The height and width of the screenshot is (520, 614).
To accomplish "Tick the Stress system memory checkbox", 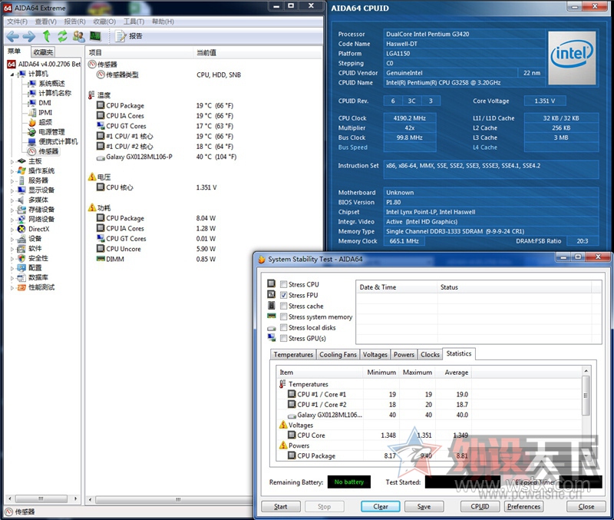I will point(285,317).
